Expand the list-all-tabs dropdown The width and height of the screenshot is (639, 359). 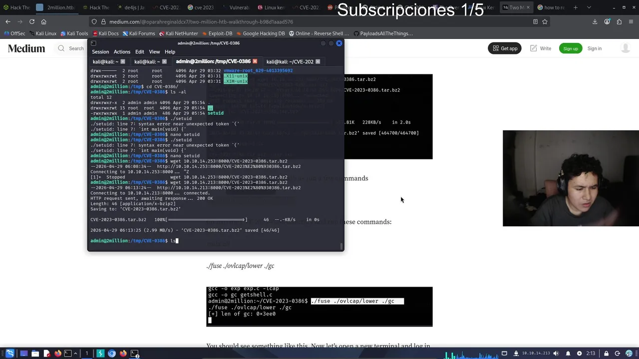click(589, 7)
